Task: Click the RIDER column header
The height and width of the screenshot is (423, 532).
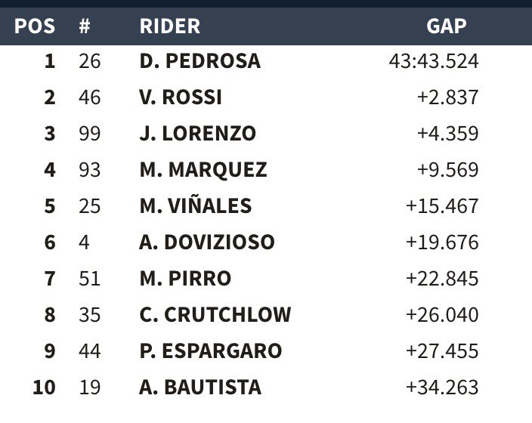Action: point(170,26)
